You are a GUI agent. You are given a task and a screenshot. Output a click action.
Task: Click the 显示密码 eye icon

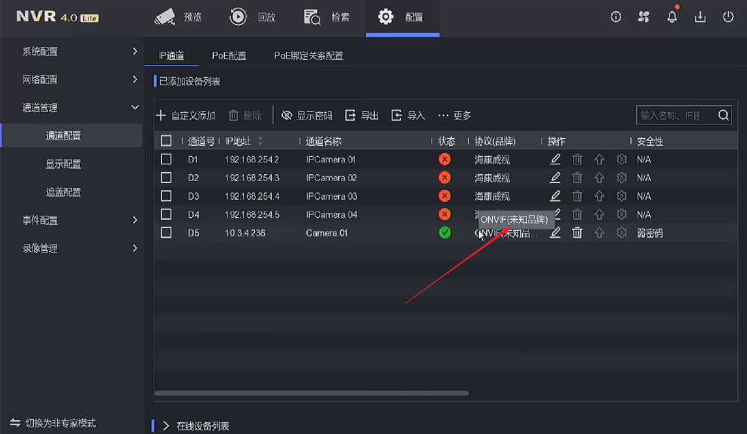[x=288, y=115]
